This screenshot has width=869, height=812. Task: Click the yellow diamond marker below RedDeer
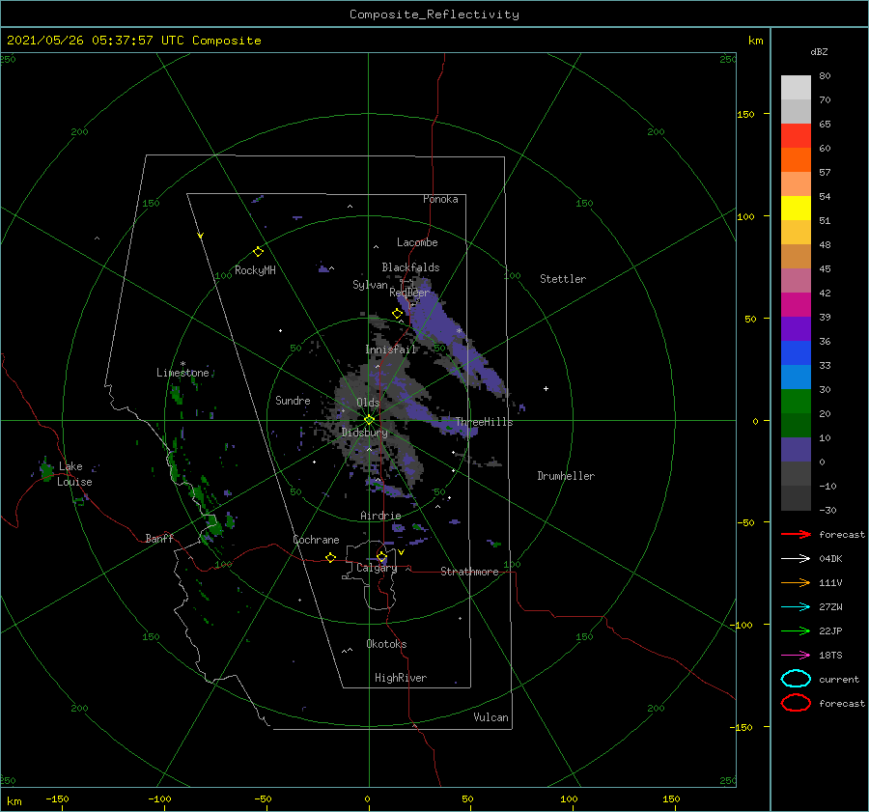pos(397,314)
